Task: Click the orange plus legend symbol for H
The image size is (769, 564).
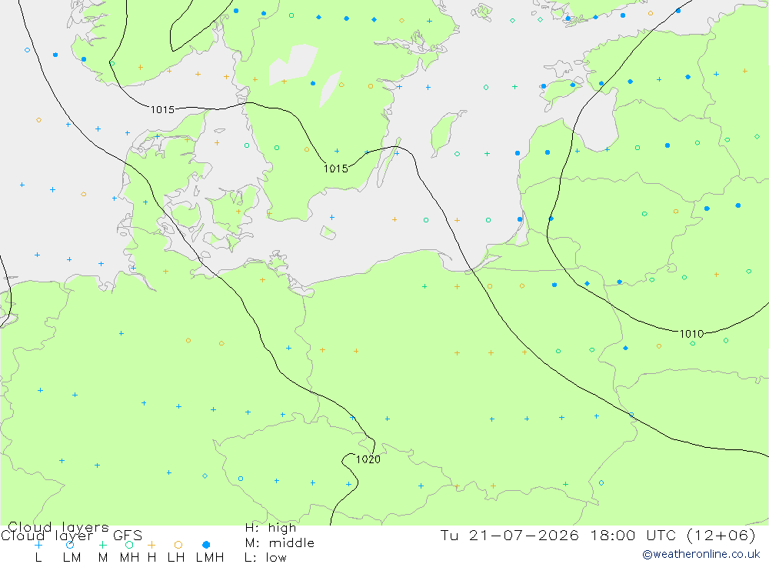Action: coord(151,545)
